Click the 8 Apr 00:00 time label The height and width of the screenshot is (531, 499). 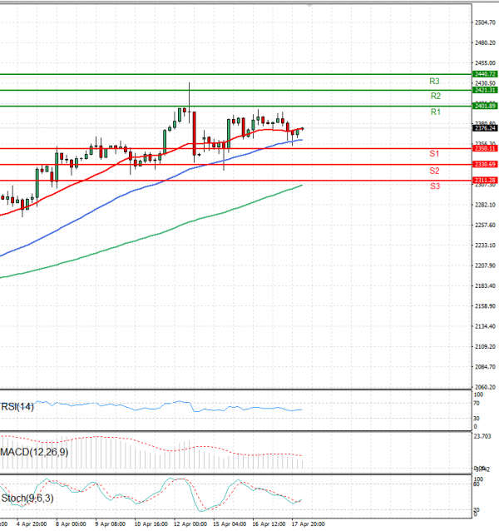(71, 524)
